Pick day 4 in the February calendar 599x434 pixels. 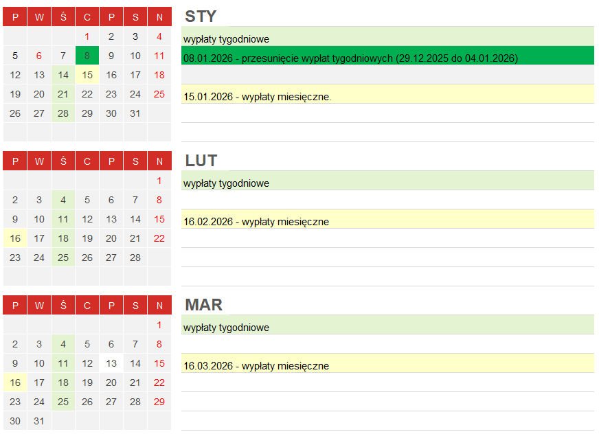pos(63,200)
